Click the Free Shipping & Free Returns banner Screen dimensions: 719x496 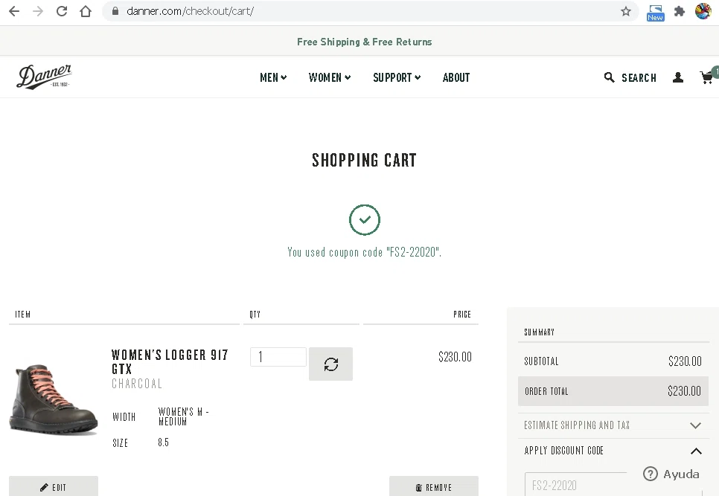(x=365, y=42)
